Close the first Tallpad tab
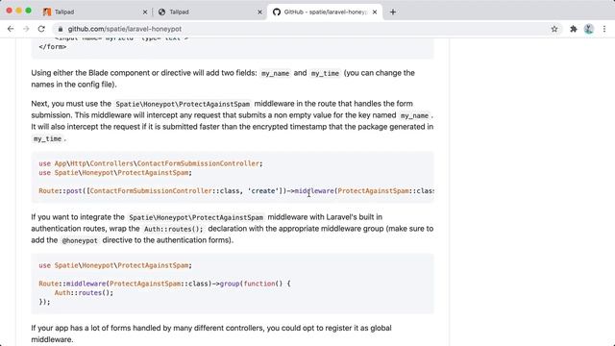This screenshot has height=346, width=615. 145,12
